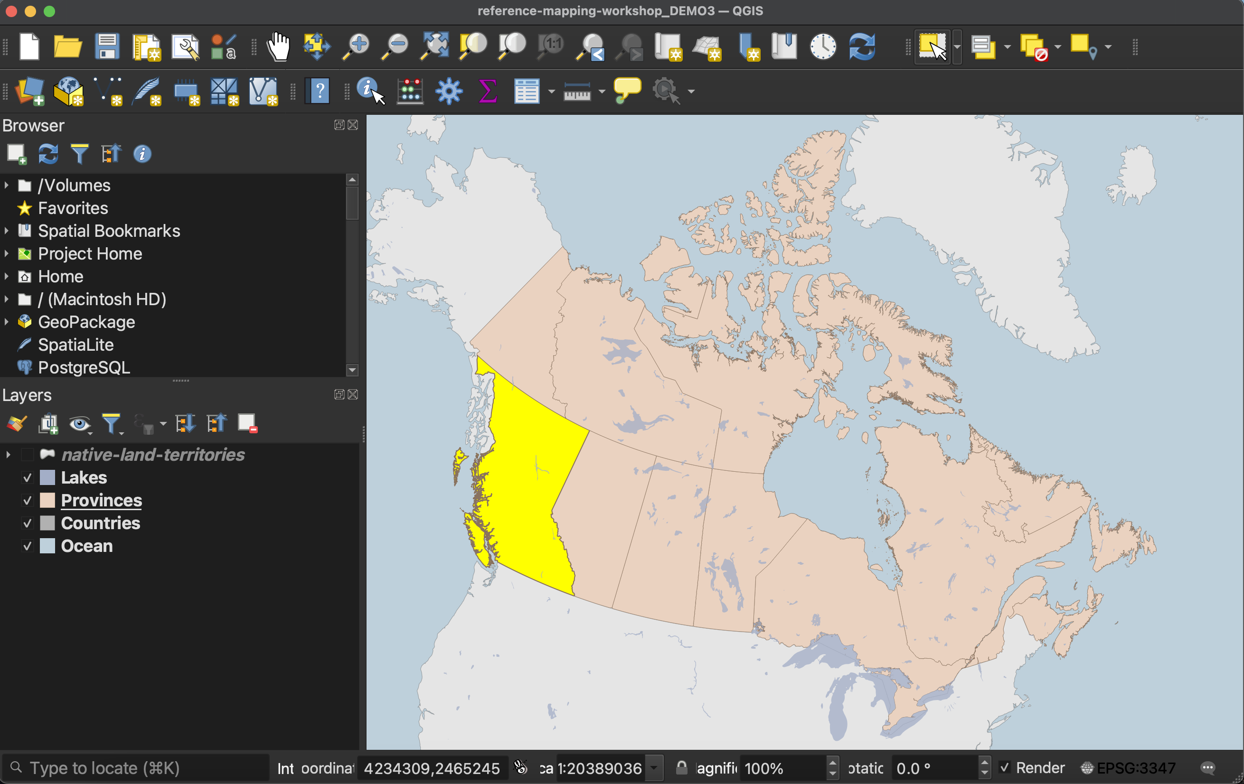This screenshot has width=1244, height=784.
Task: Select the Pan Map hand tool
Action: tap(278, 47)
